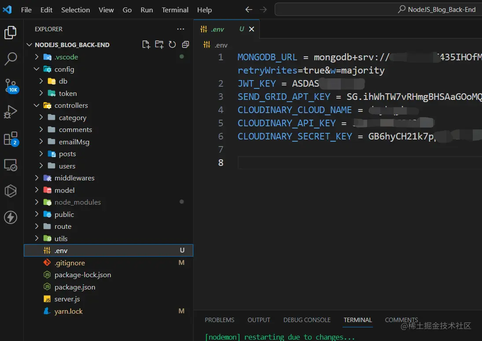This screenshot has width=482, height=341.
Task: Open the Terminal menu
Action: [x=175, y=10]
